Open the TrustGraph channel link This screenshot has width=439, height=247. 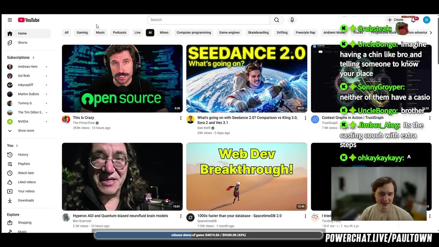tap(330, 123)
